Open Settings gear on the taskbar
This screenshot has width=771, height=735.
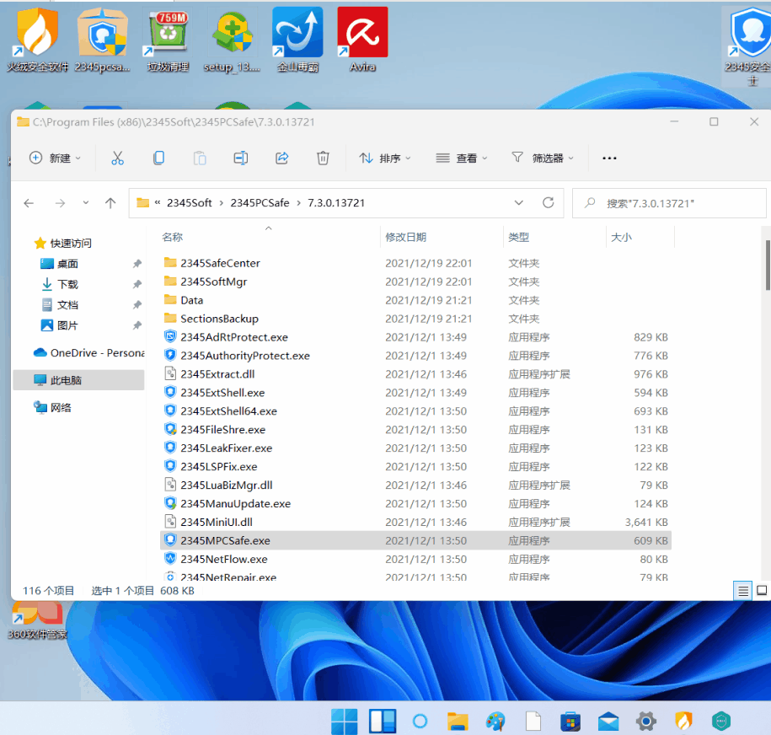tap(646, 722)
